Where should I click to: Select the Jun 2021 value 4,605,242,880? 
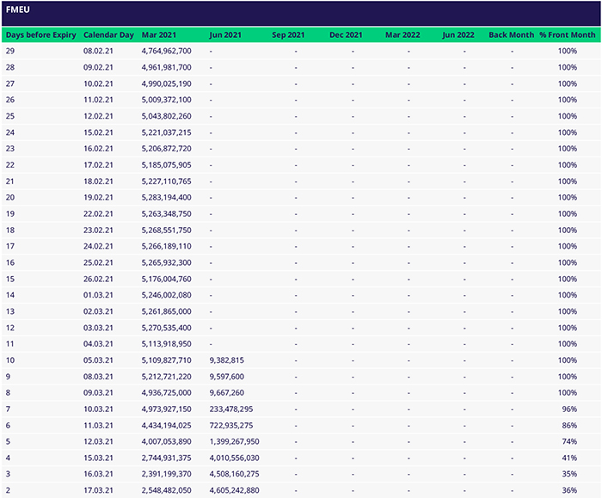click(x=234, y=490)
